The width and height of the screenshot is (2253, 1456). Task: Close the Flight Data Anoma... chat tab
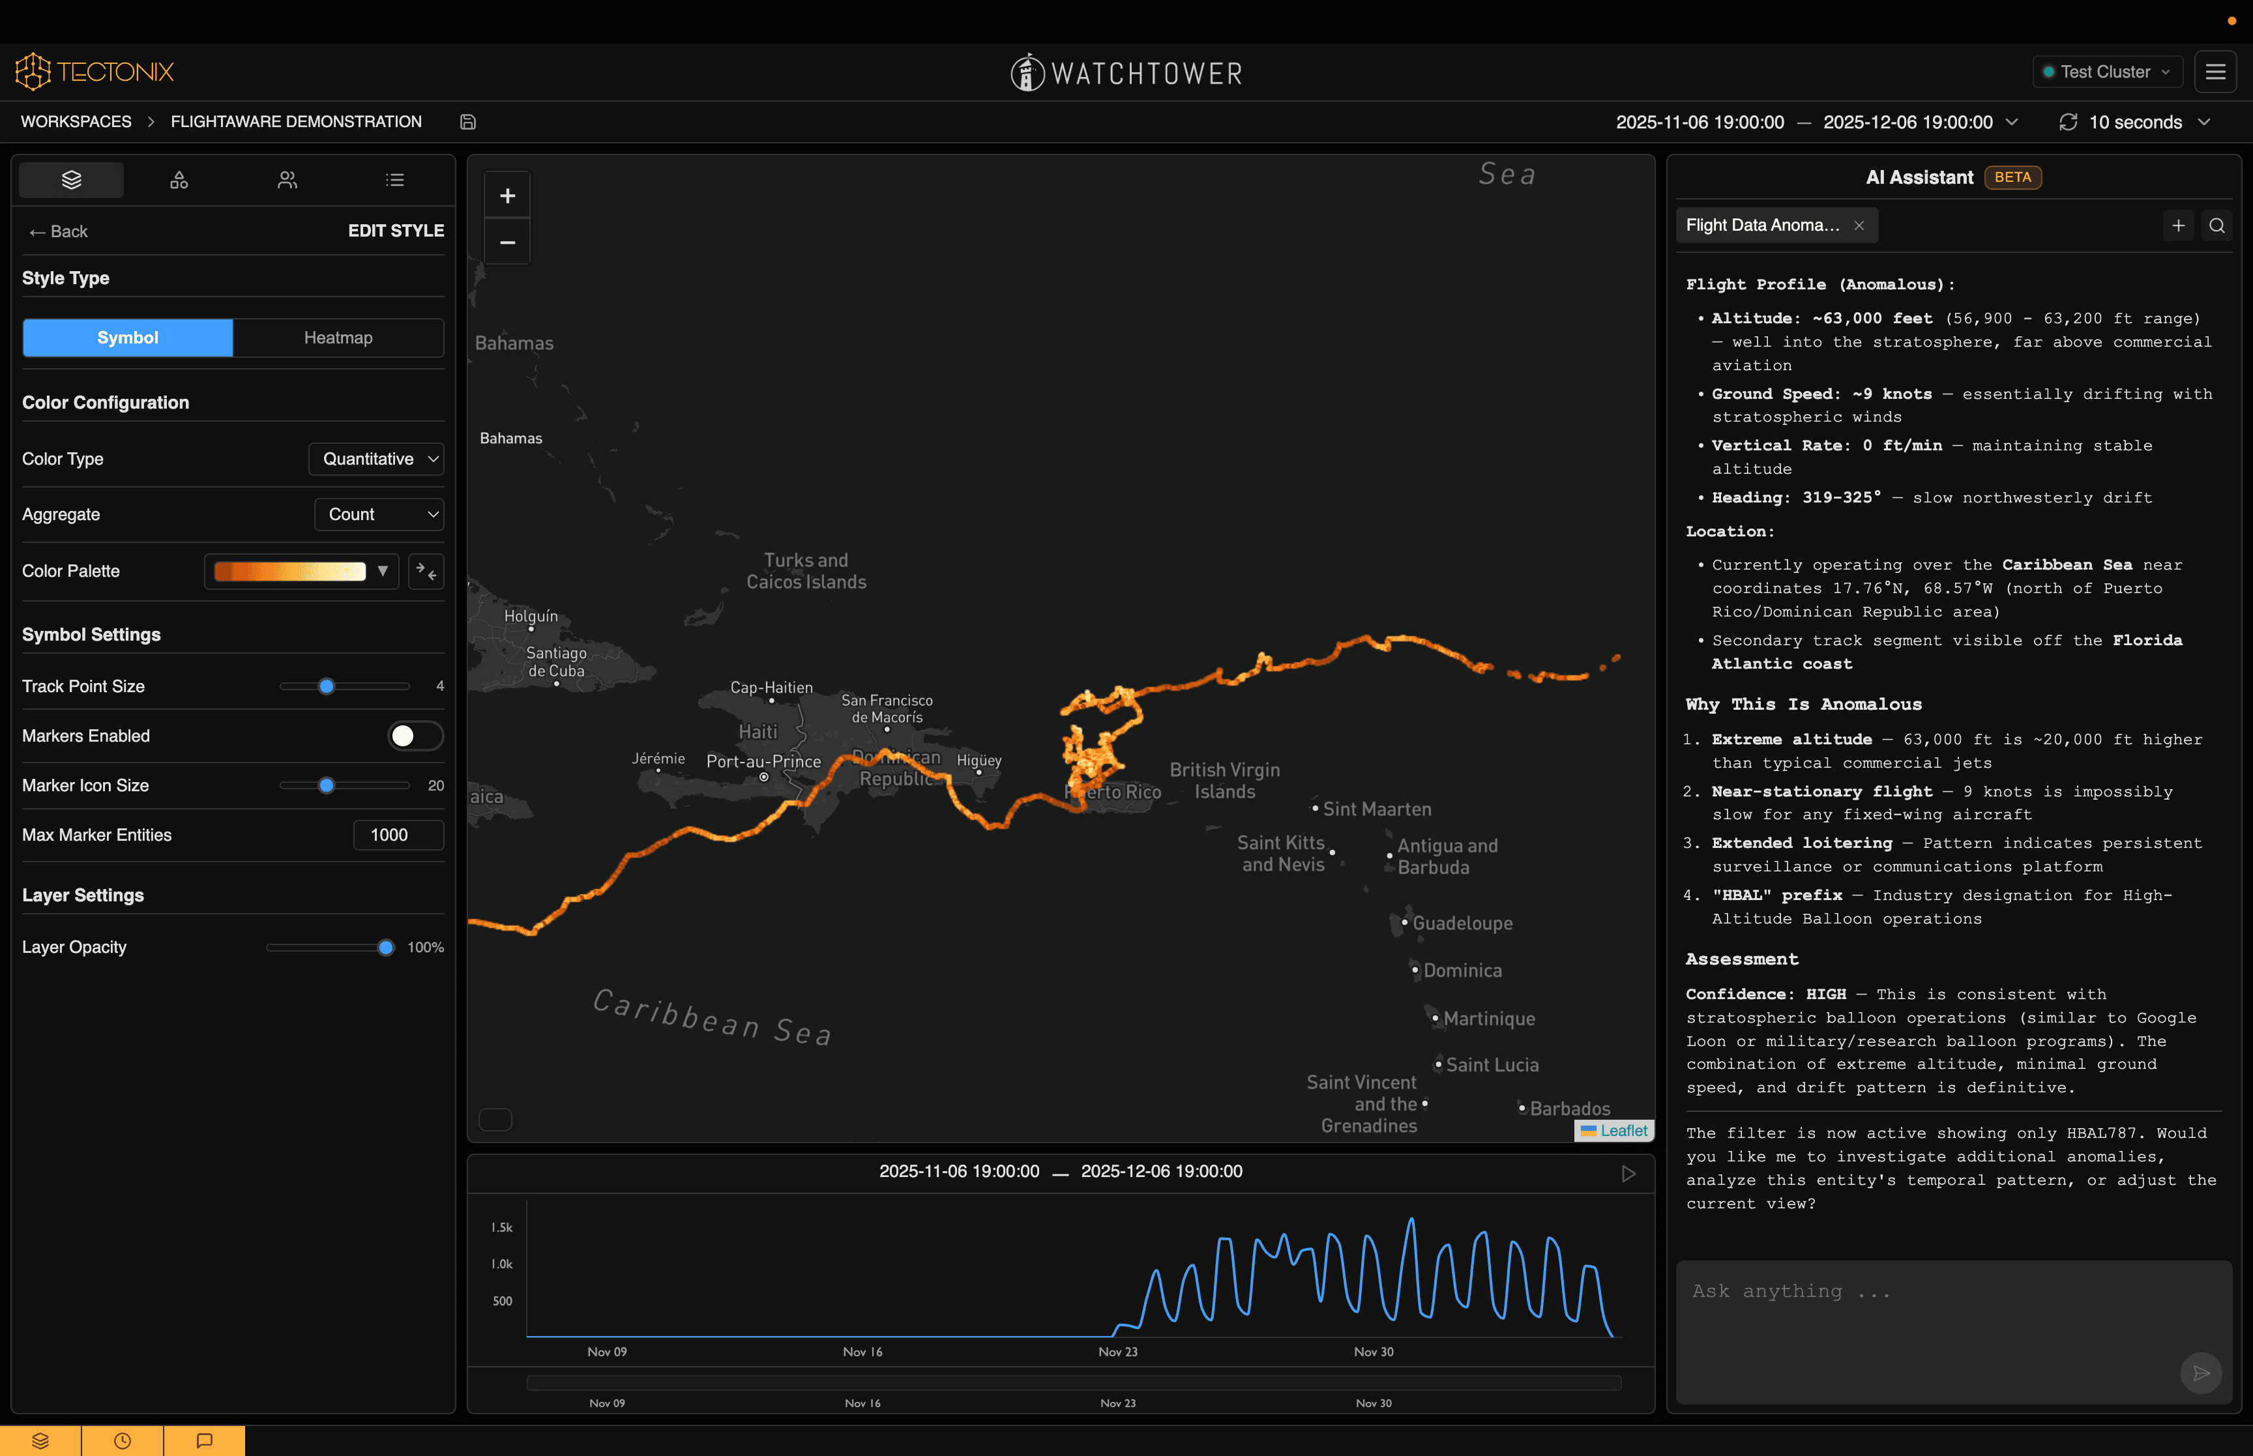coord(1859,226)
